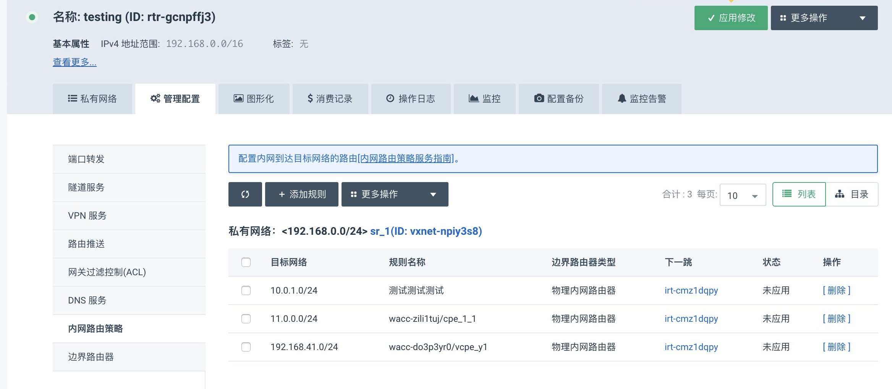This screenshot has height=389, width=892.
Task: Select the 管理配置 tab
Action: click(x=175, y=99)
